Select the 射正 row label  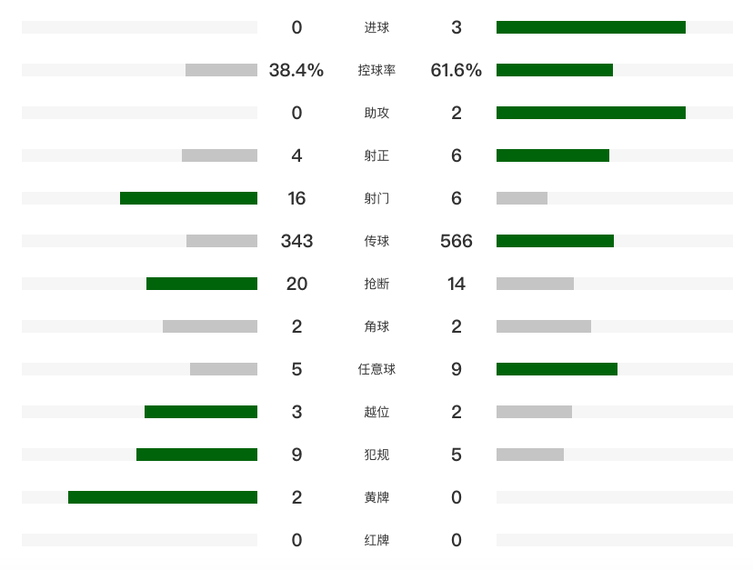pyautogui.click(x=376, y=155)
